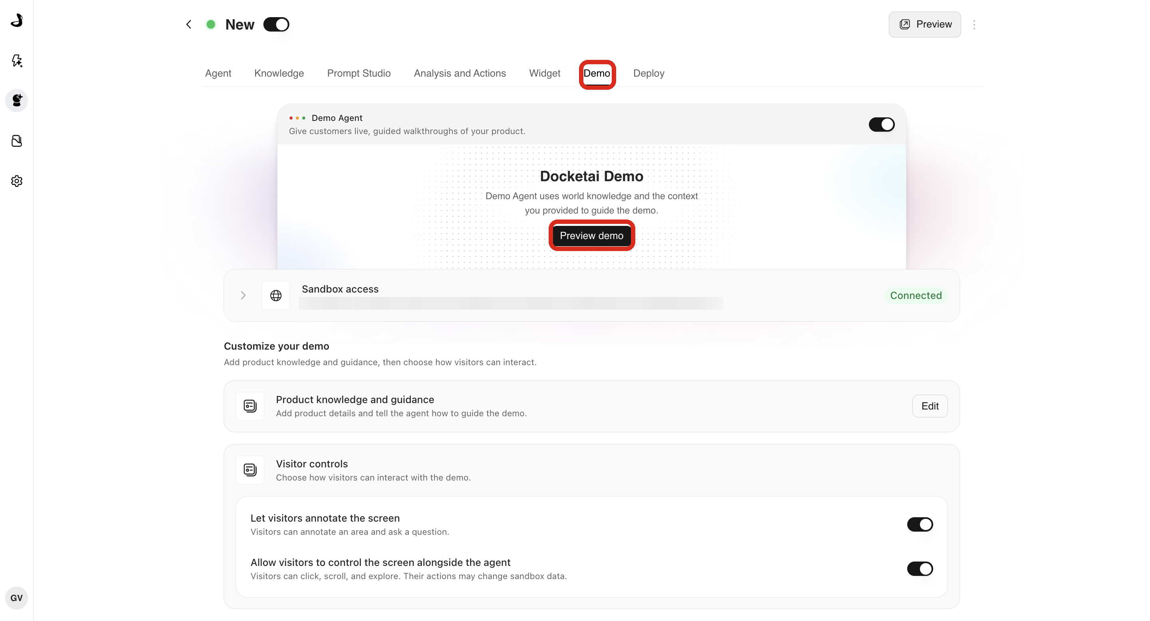Click the green active status dot

coord(211,24)
